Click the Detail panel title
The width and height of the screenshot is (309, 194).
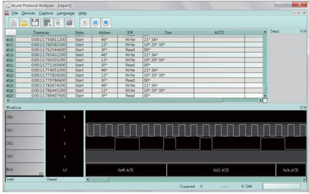click(x=275, y=31)
